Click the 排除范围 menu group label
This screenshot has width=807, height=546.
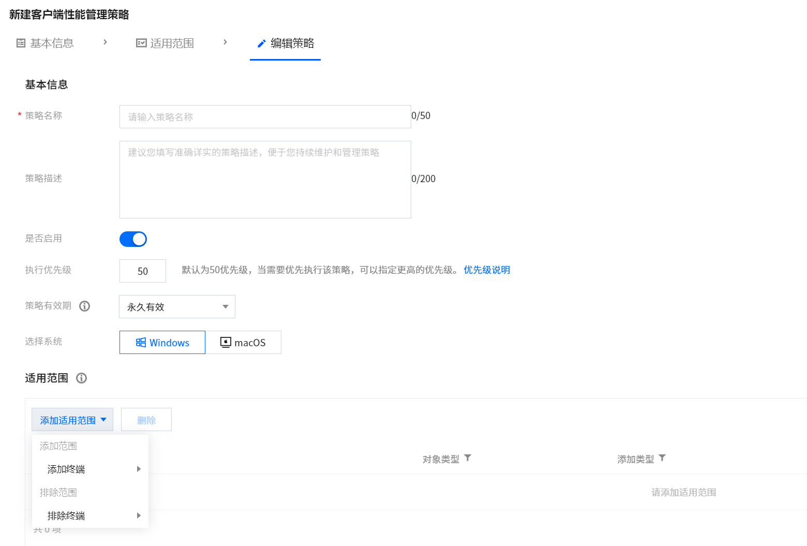[58, 493]
